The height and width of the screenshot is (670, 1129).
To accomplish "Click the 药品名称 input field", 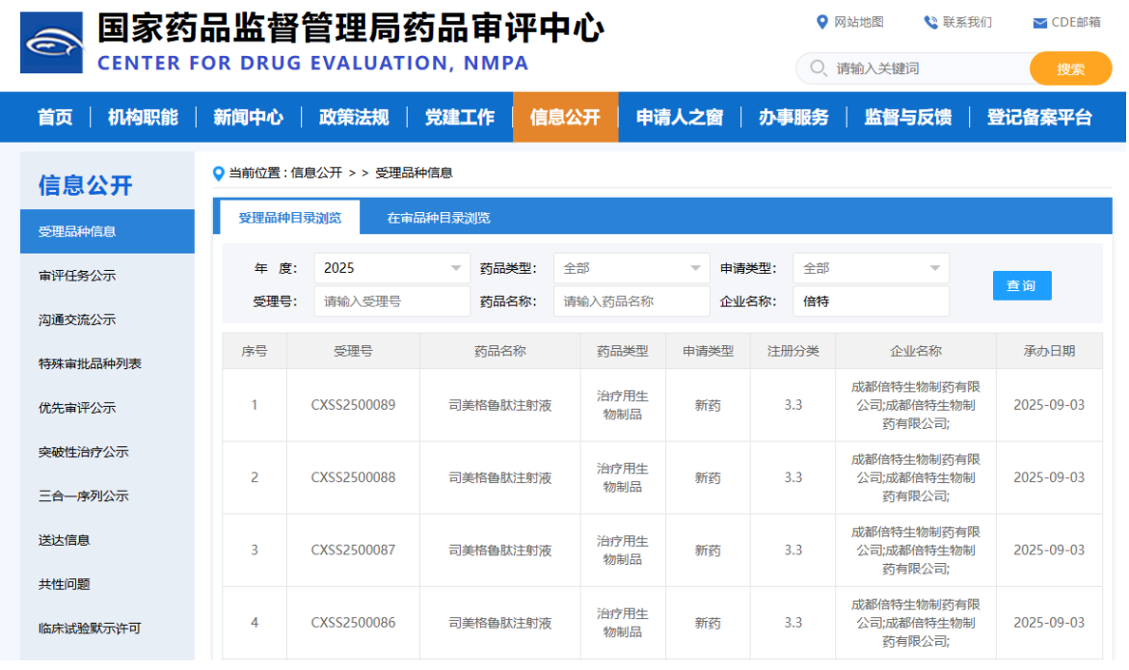I will pyautogui.click(x=631, y=301).
